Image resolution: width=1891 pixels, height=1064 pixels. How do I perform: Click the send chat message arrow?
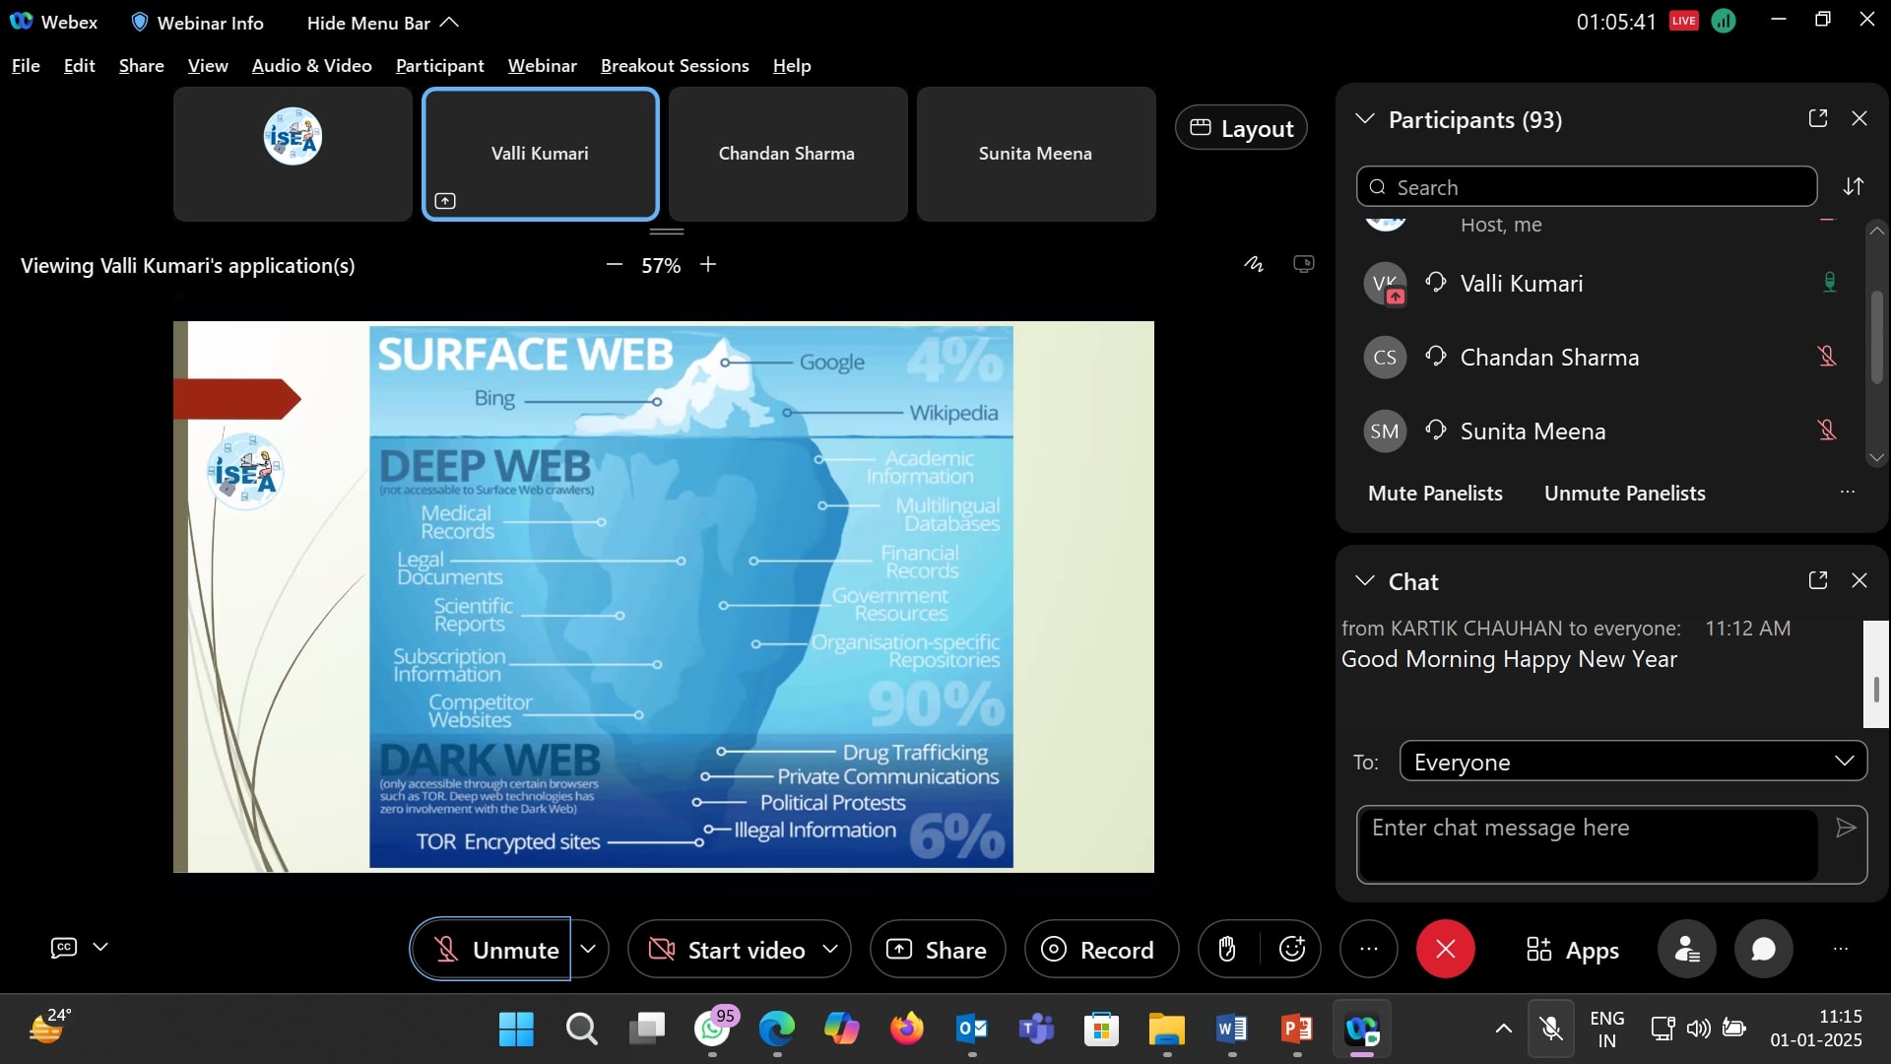point(1846,829)
